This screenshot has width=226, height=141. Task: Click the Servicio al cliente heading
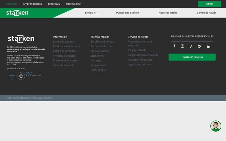tap(138, 37)
